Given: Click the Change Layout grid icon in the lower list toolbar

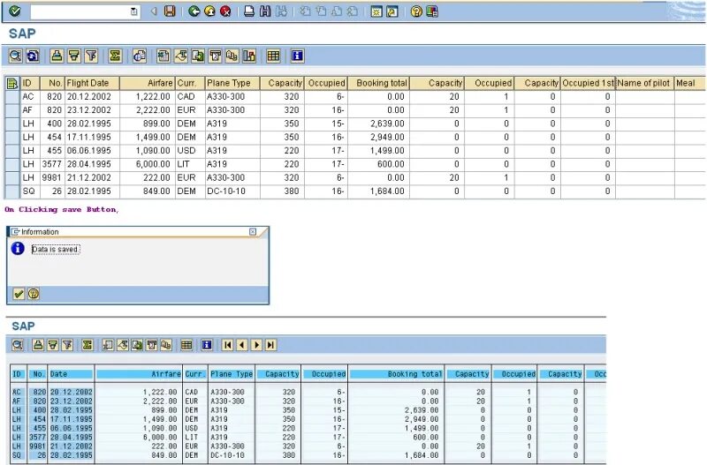Looking at the screenshot, I should 186,345.
